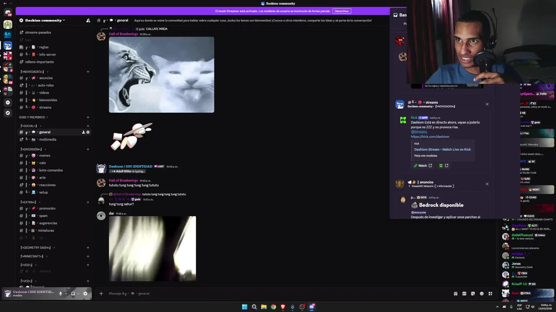The height and width of the screenshot is (312, 556).
Task: Open the reglas channel
Action: [54, 47]
